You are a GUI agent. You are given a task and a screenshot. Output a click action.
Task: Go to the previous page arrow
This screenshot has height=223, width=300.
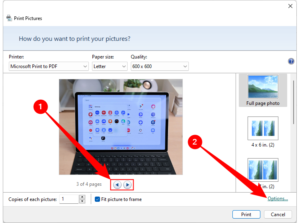tap(117, 185)
